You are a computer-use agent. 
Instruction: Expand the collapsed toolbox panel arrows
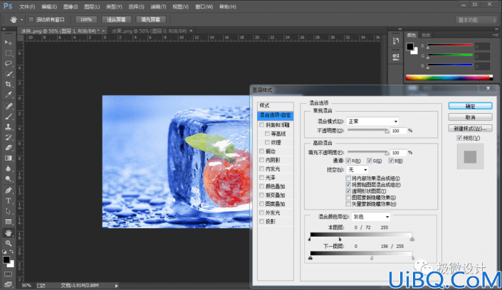4,29
